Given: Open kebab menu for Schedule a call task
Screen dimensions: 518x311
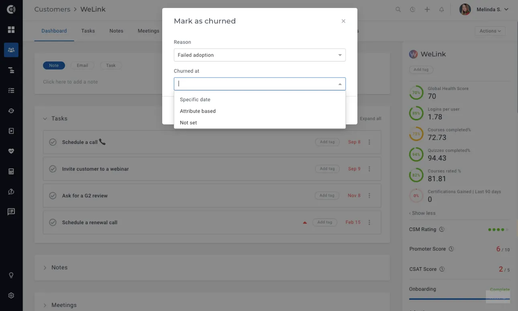Looking at the screenshot, I should (369, 142).
